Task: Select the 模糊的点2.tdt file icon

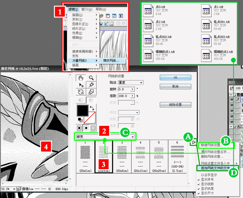Action: (206, 55)
